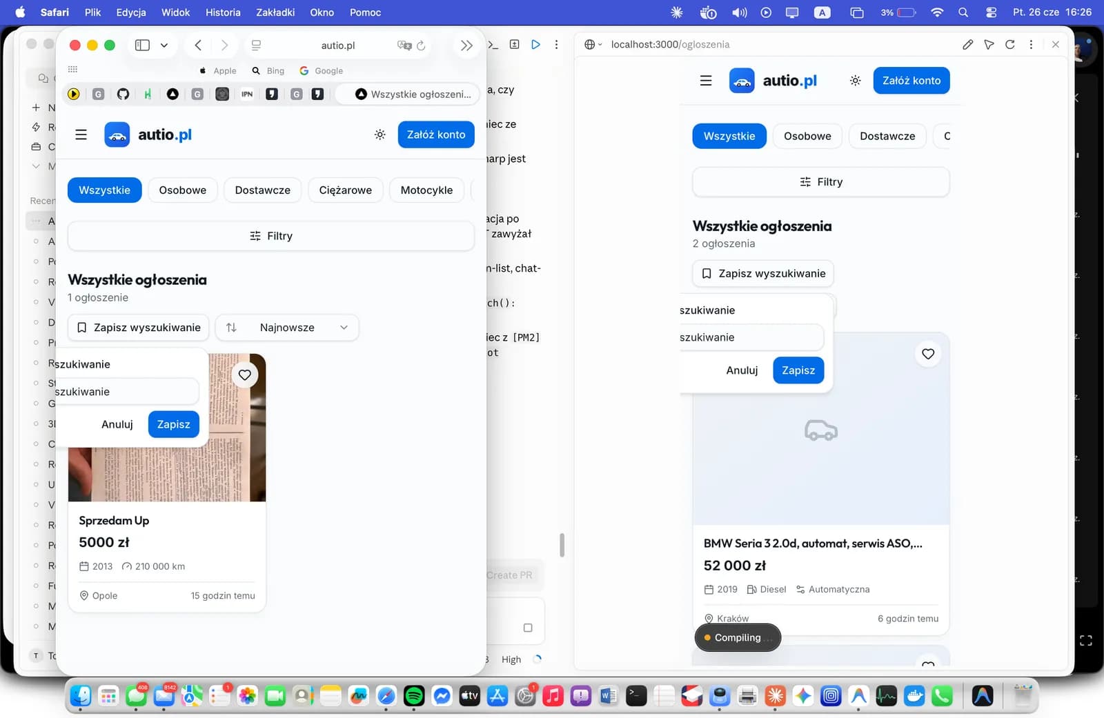This screenshot has height=718, width=1104.
Task: Click the favorites grid icon in Safari
Action: tap(72, 70)
